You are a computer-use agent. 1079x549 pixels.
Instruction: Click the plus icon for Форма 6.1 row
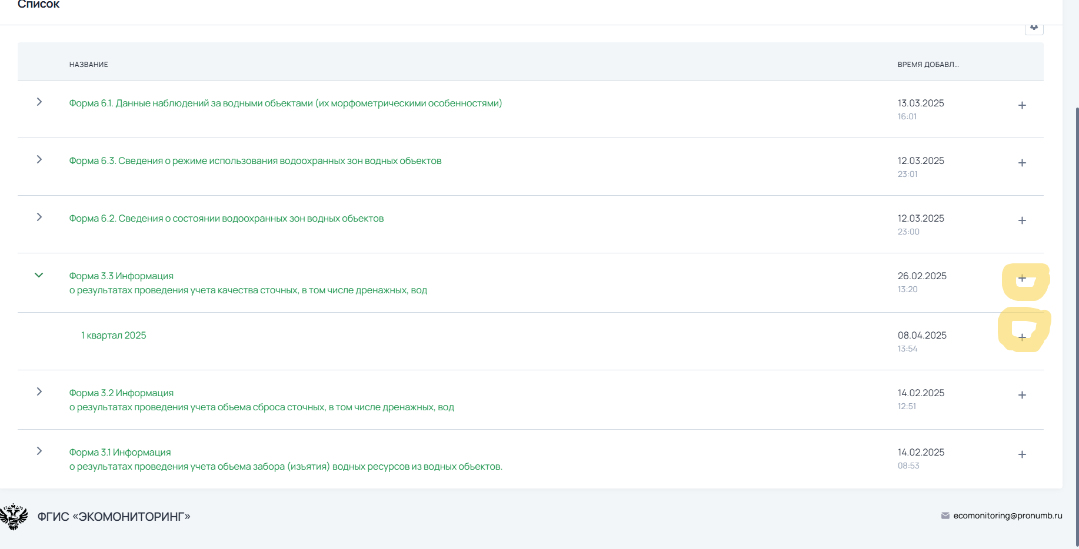(x=1022, y=105)
